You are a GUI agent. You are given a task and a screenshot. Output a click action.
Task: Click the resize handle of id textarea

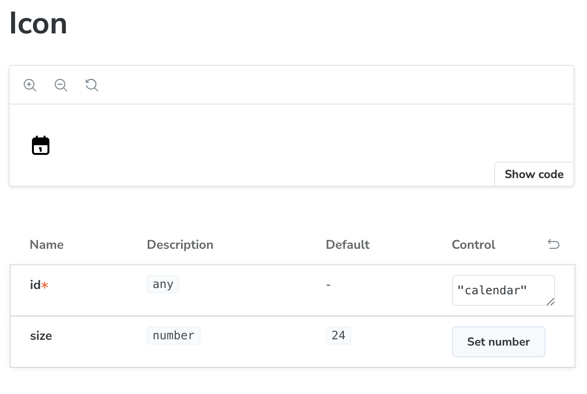coord(550,302)
